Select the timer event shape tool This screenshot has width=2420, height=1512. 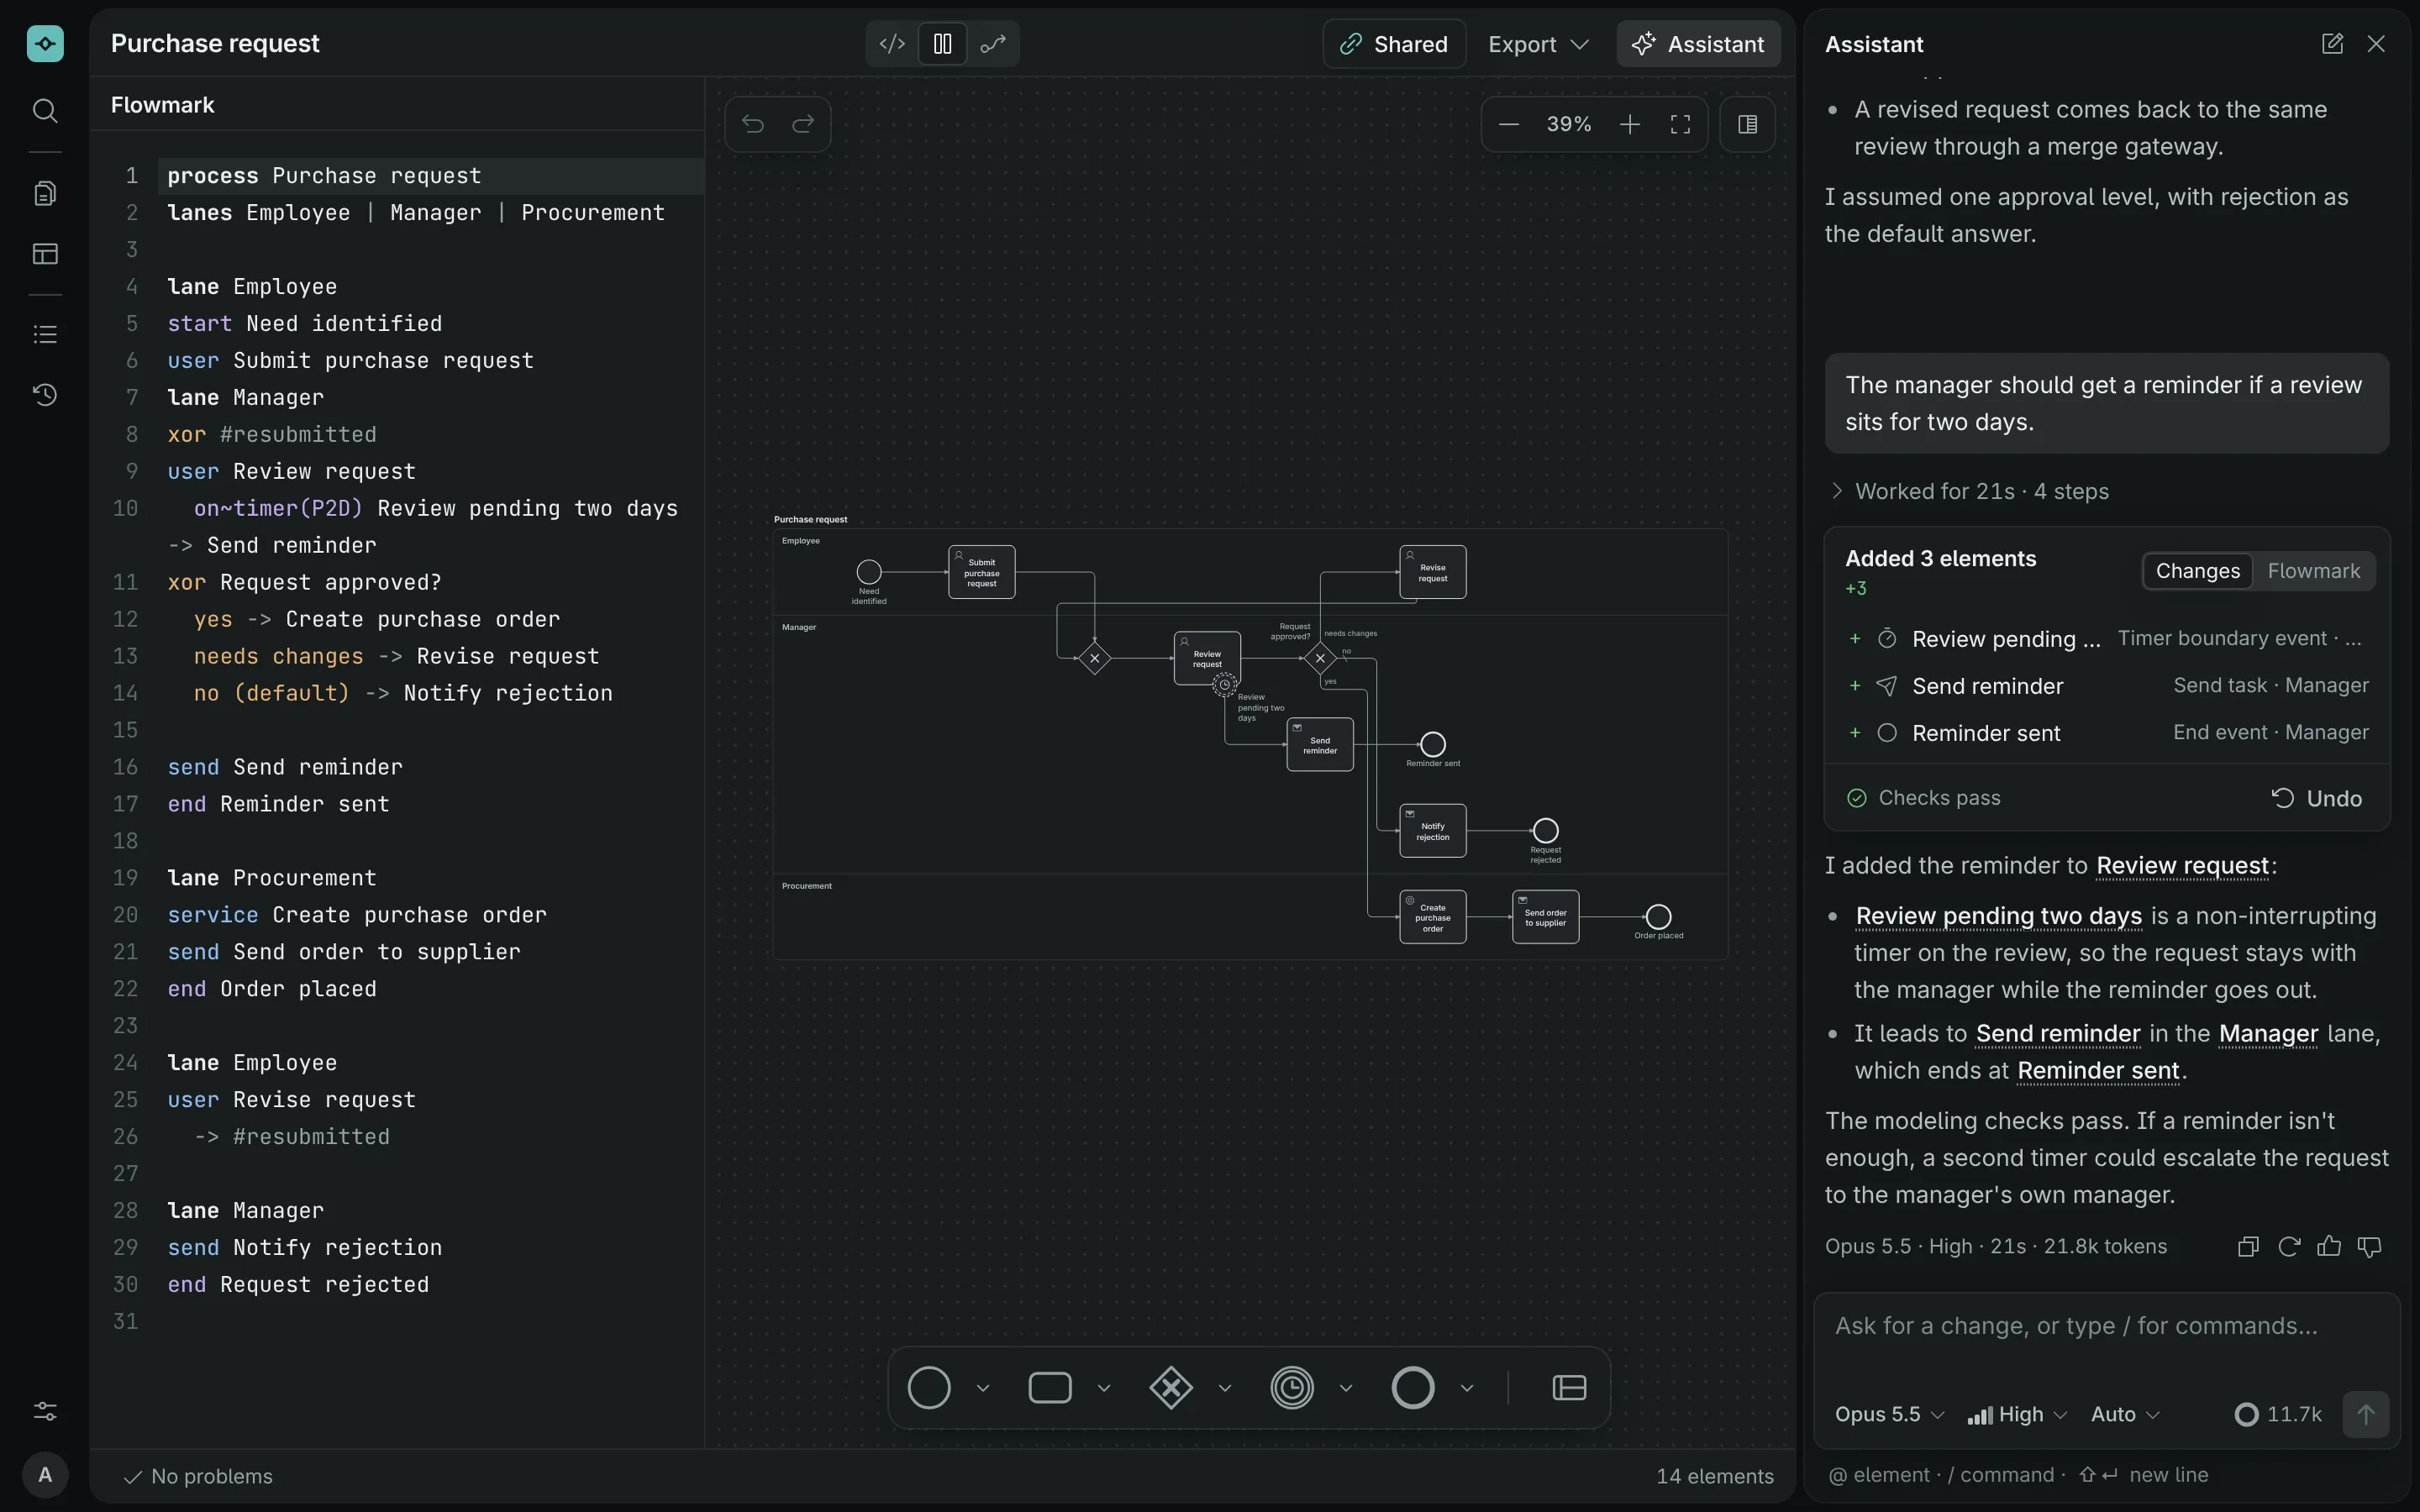point(1292,1388)
